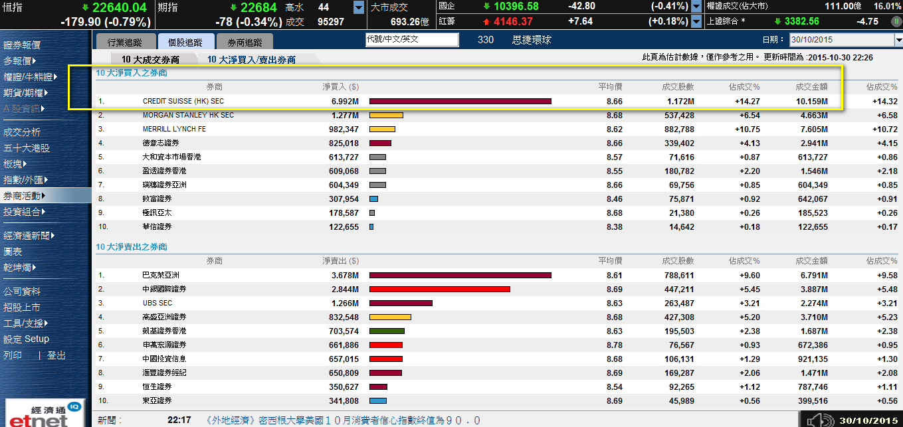Click 盈透證券香港 broker name

164,171
